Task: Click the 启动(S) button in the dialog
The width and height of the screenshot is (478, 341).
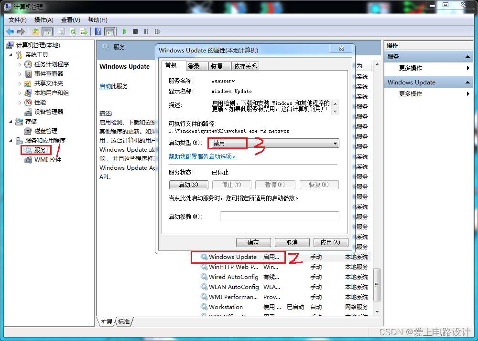Action: pos(189,185)
